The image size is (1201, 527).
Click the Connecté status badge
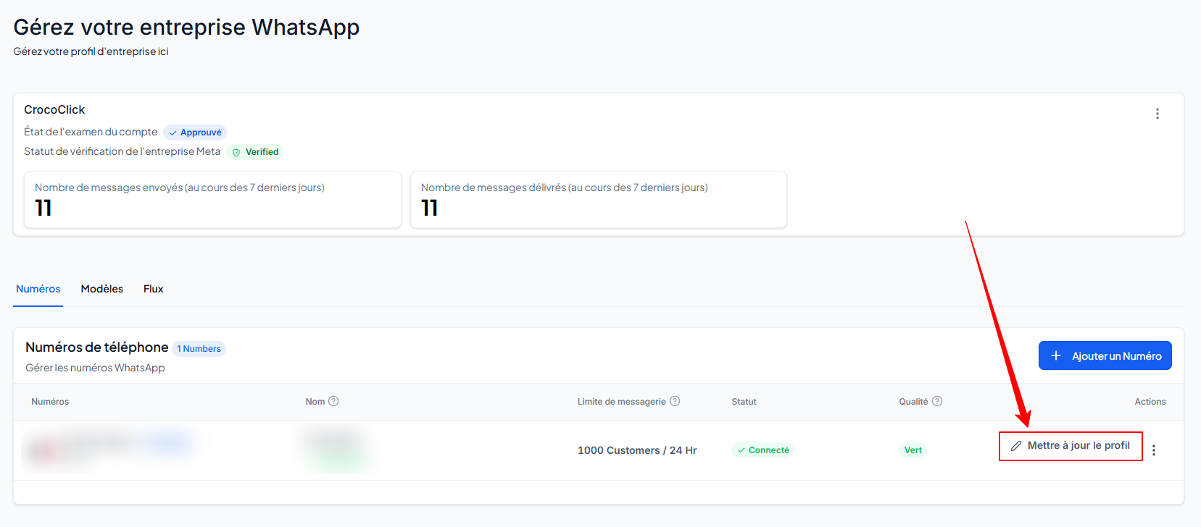[x=762, y=450]
